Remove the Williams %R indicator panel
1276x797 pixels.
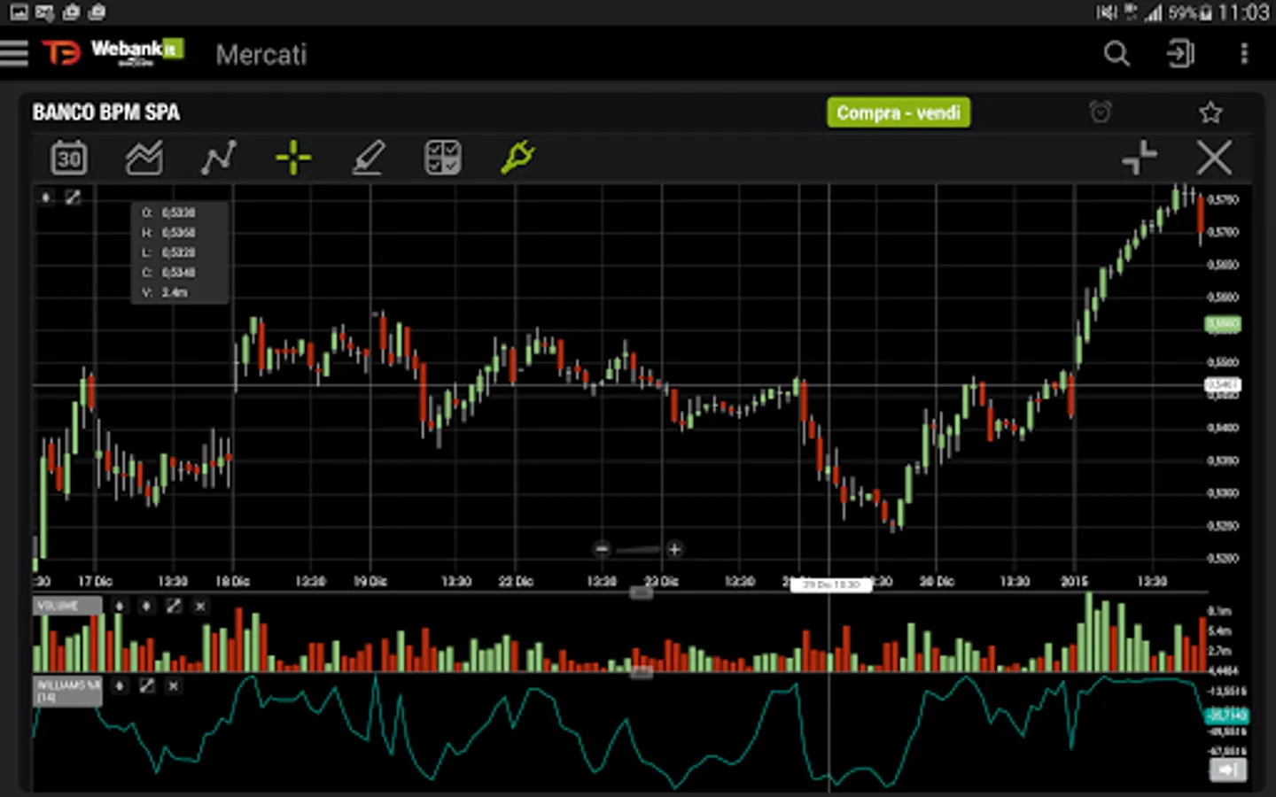pos(174,685)
